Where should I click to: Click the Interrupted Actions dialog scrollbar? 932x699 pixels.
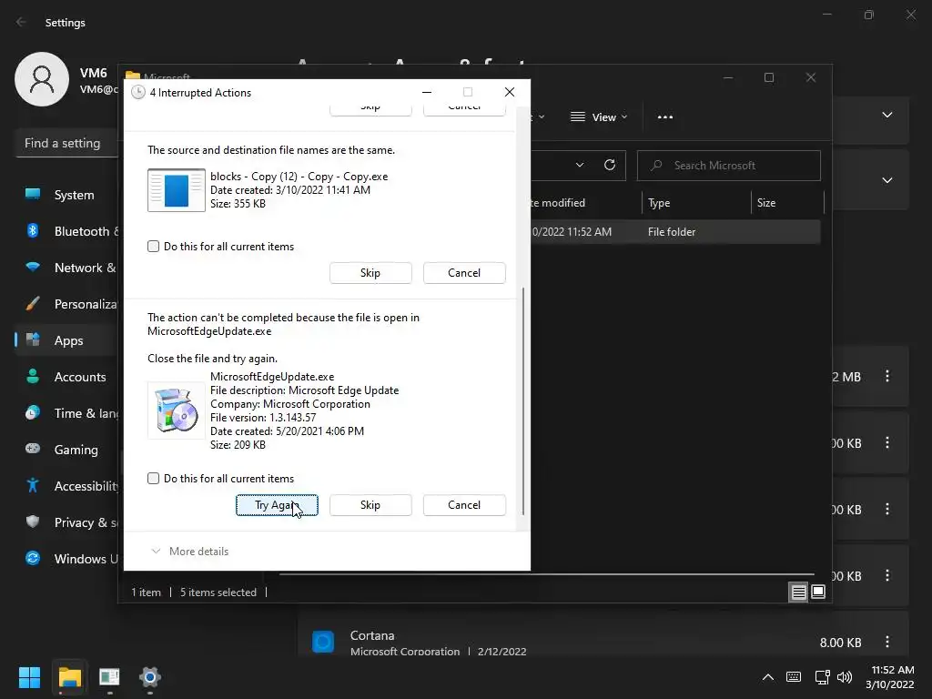point(523,401)
